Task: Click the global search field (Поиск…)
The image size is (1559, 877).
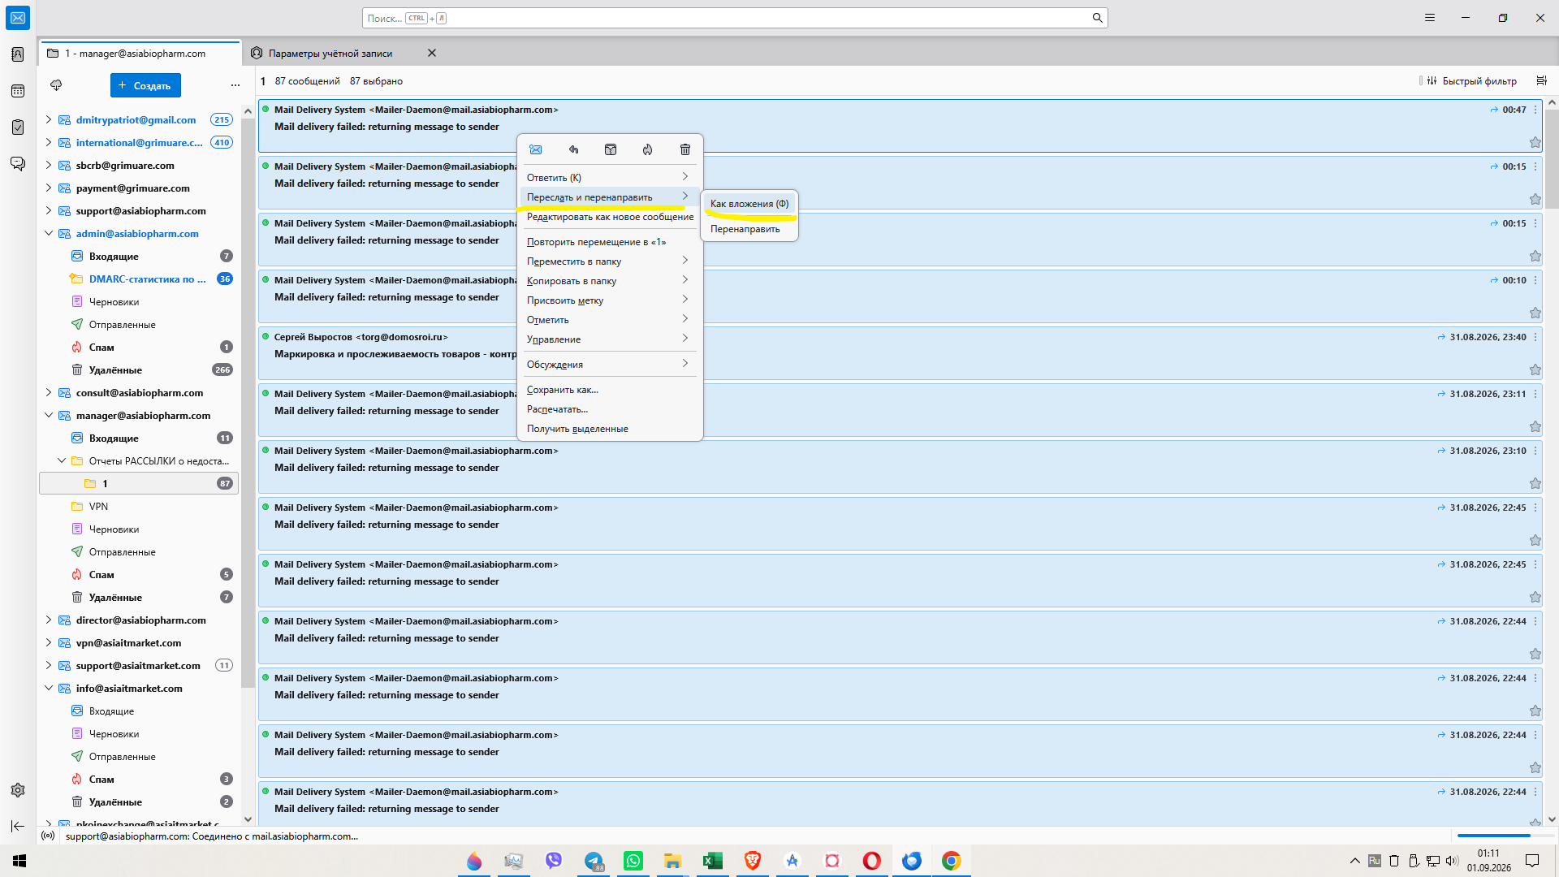Action: pyautogui.click(x=735, y=18)
